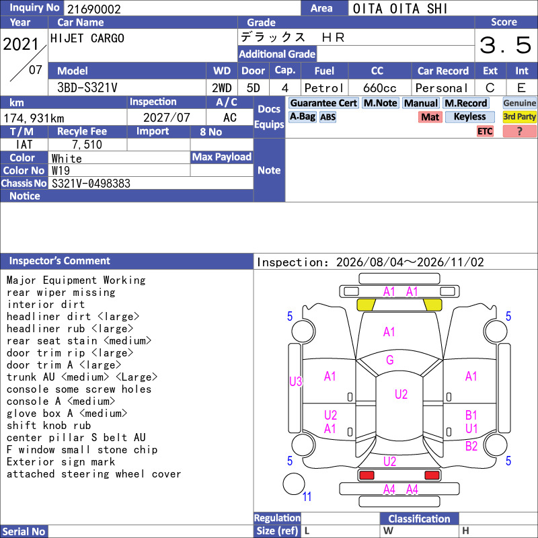Click the ABS equipment badge
The height and width of the screenshot is (538, 538).
coord(328,117)
